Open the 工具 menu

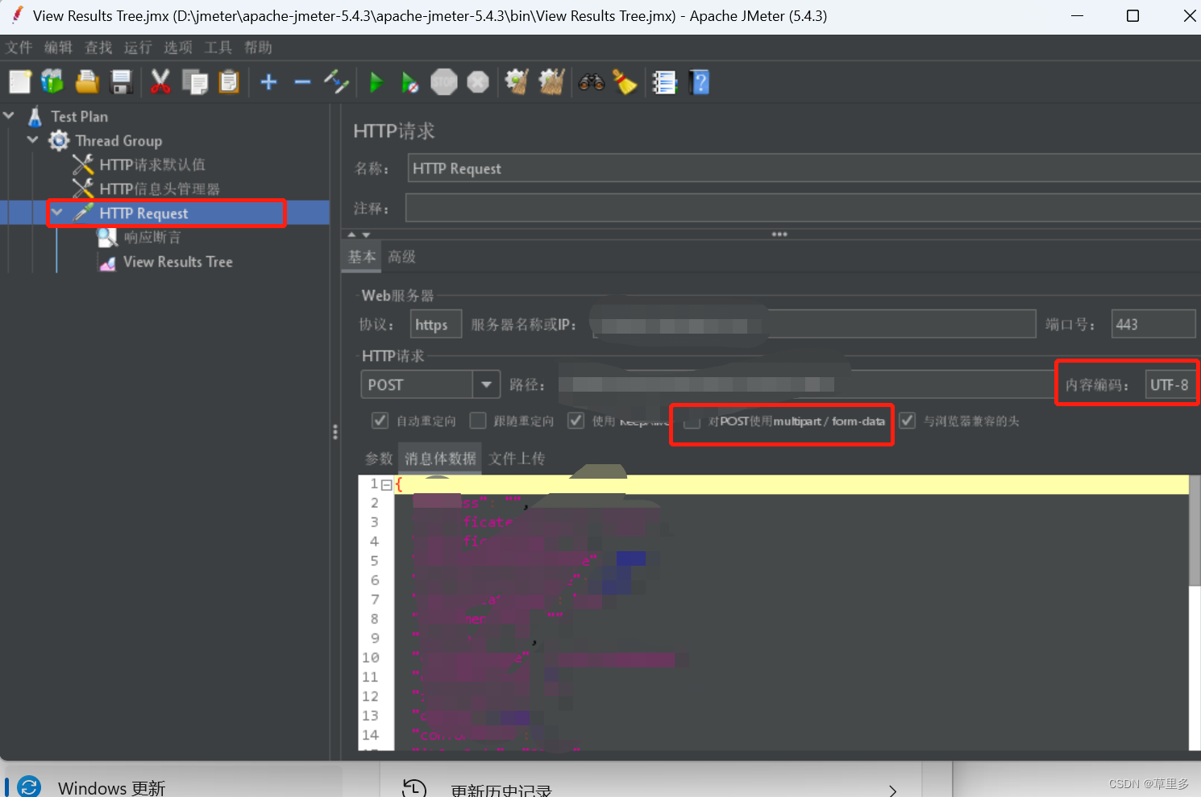click(218, 48)
